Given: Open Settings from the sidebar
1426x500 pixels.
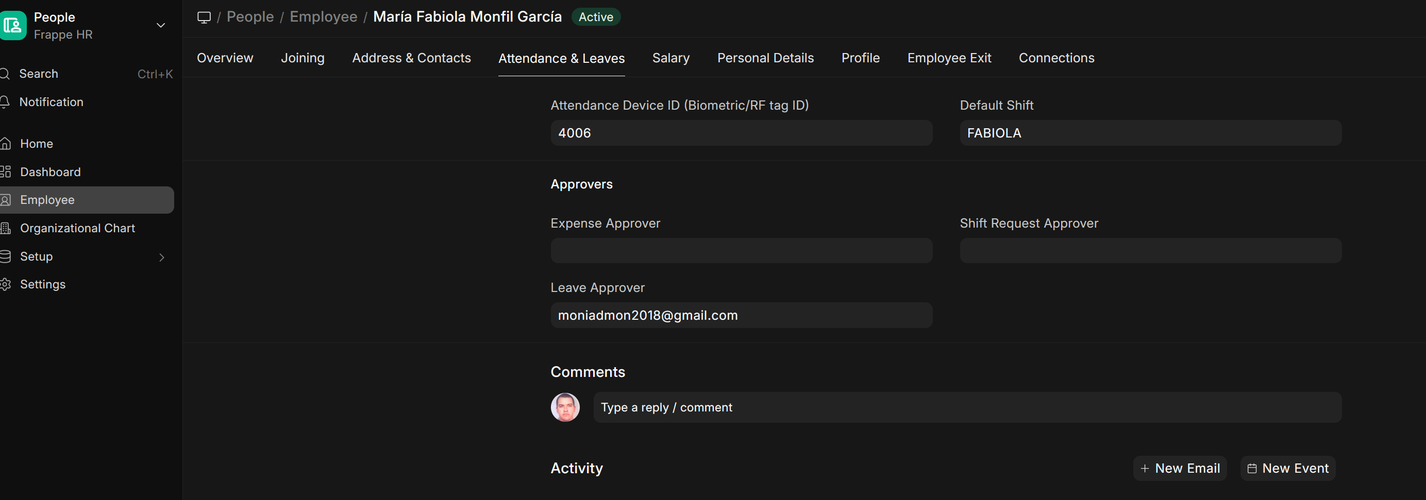Looking at the screenshot, I should coord(43,284).
